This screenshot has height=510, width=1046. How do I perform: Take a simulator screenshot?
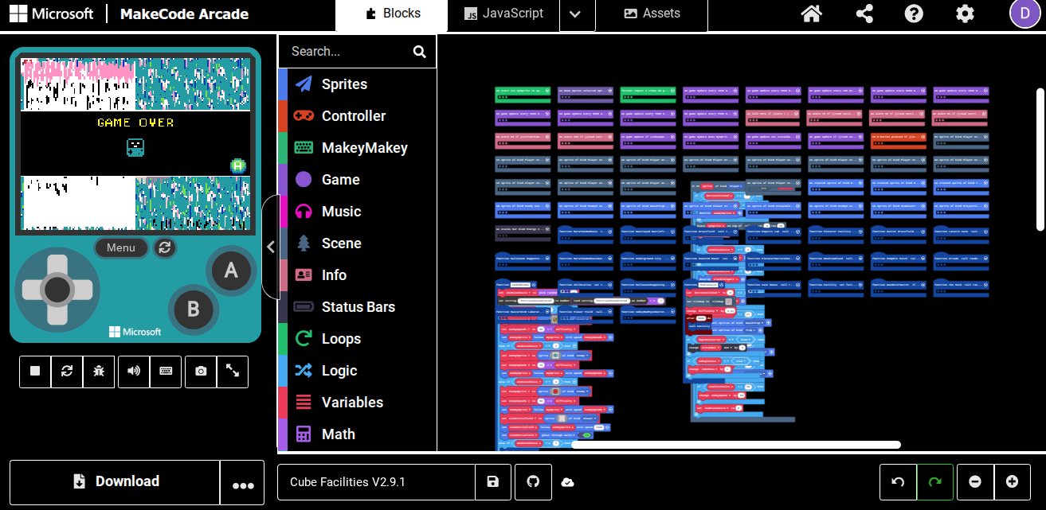coord(201,372)
